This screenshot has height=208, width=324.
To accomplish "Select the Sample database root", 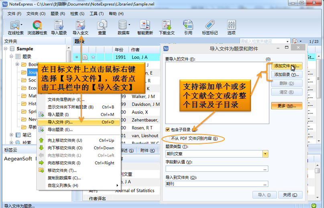I will [24, 49].
